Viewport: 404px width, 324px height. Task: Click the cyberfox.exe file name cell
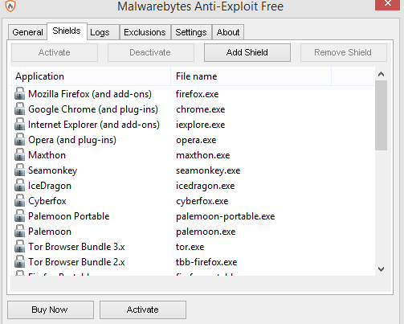(x=202, y=201)
